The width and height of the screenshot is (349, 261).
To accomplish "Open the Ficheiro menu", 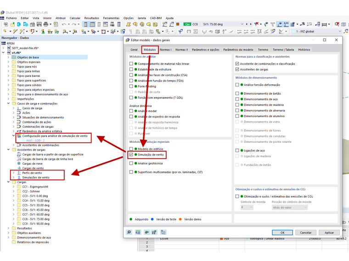I will pyautogui.click(x=11, y=18).
